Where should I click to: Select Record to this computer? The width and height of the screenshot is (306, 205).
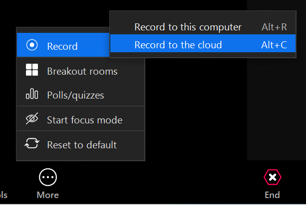tap(188, 27)
